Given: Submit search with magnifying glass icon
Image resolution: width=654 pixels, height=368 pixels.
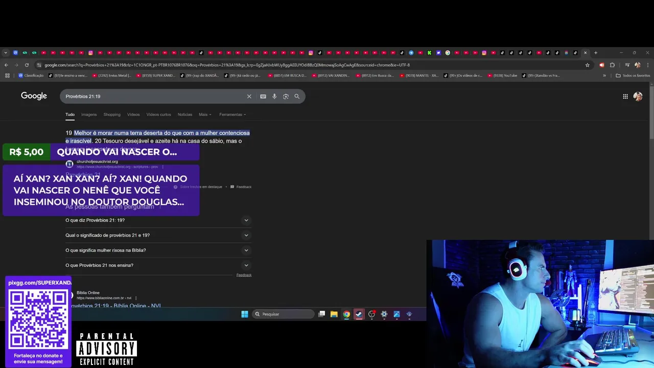Looking at the screenshot, I should point(297,96).
